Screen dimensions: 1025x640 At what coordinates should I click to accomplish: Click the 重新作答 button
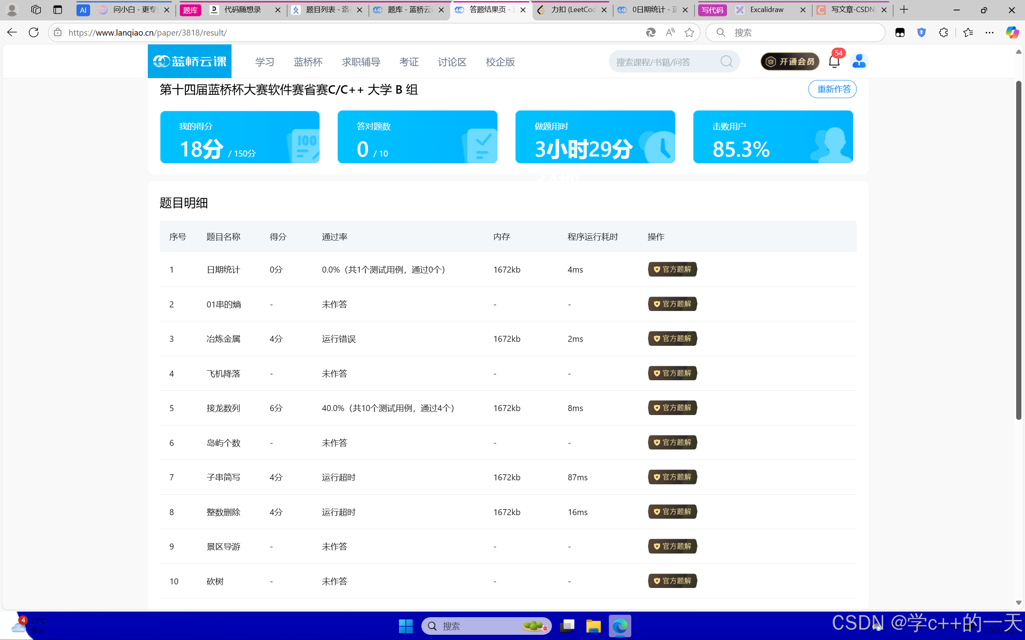tap(832, 89)
